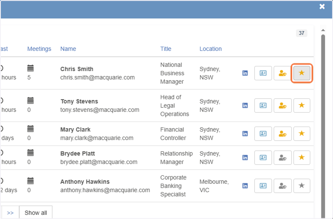Click the 37 count badge
333x219 pixels.
coord(302,33)
